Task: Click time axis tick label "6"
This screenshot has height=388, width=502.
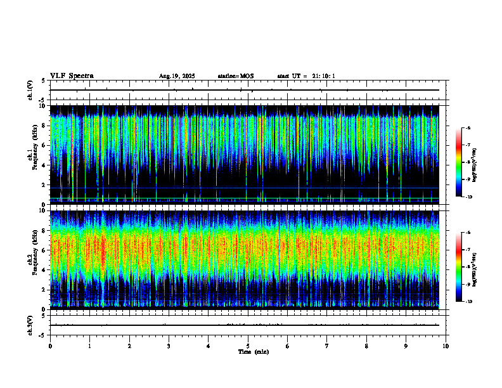Action: click(288, 346)
